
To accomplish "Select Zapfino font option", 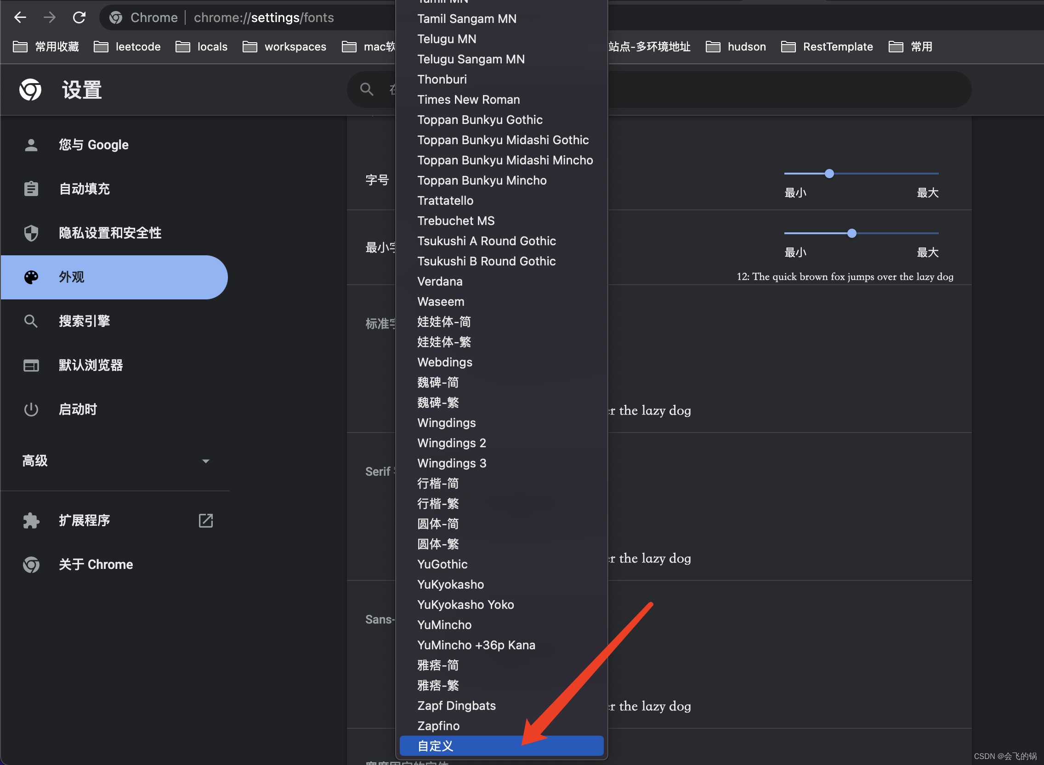I will (x=438, y=726).
